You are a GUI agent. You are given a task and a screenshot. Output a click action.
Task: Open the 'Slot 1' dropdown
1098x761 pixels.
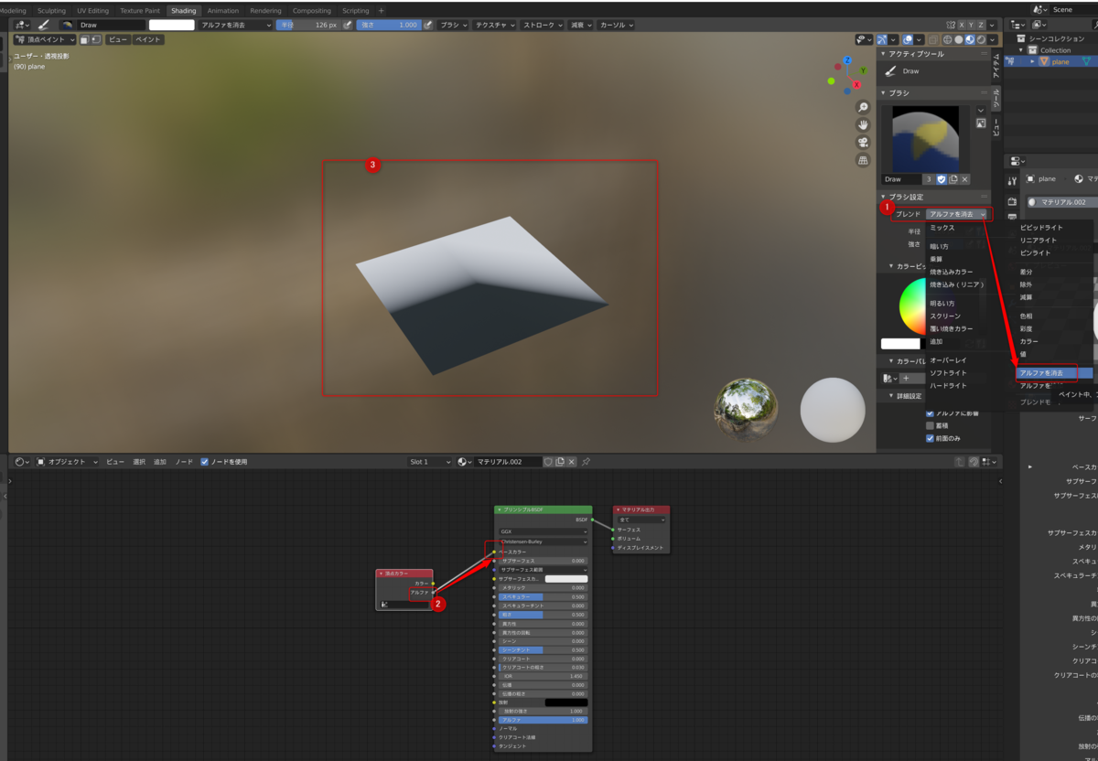(430, 462)
